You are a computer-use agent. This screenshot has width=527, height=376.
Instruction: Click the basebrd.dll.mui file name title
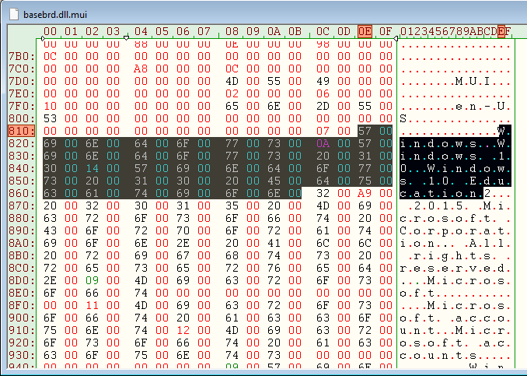(55, 15)
